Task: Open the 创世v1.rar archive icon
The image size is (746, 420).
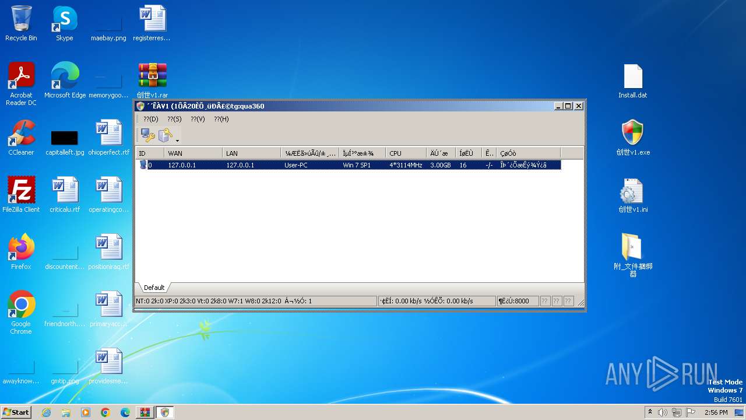Action: pyautogui.click(x=152, y=80)
